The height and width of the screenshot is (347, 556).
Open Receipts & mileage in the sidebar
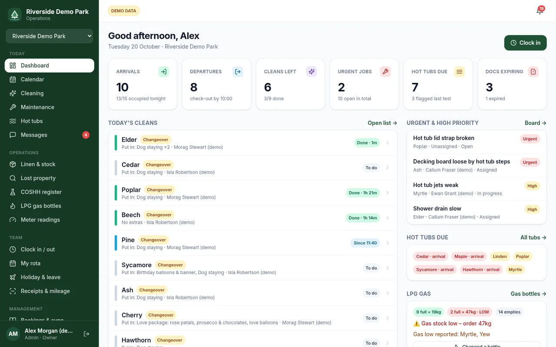coord(50,291)
